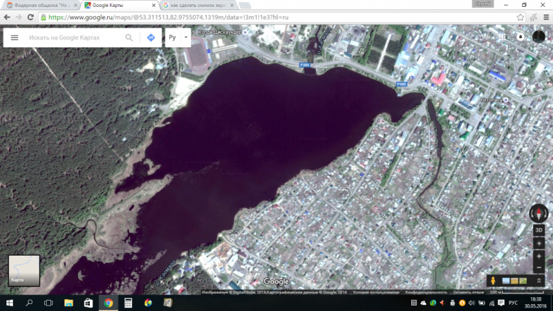Zoom in with the plus button
553x311 pixels.
point(538,256)
